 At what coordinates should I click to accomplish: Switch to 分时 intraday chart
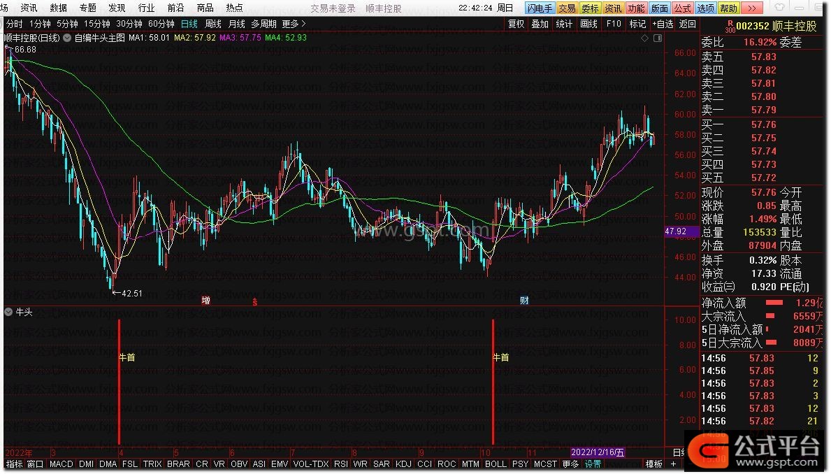point(14,24)
